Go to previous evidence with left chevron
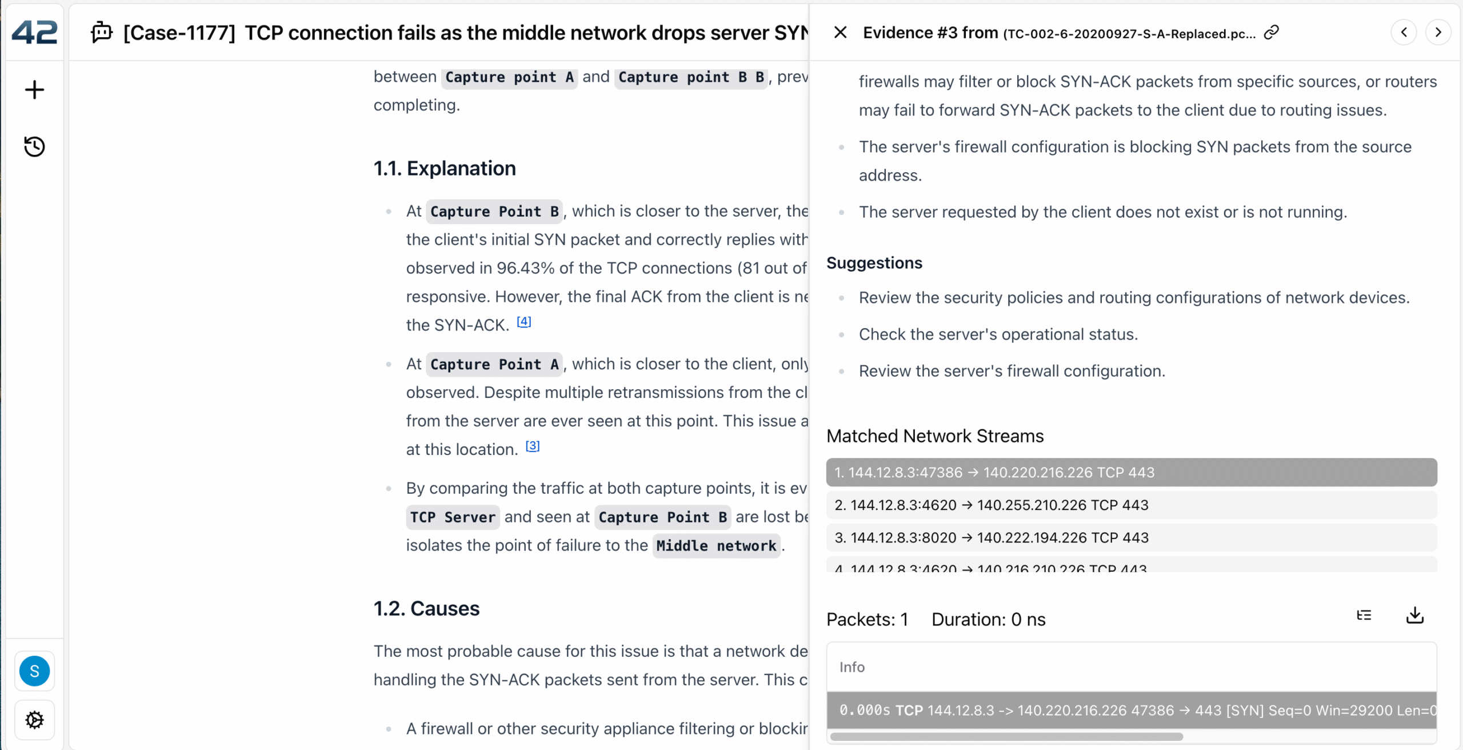 [x=1404, y=33]
